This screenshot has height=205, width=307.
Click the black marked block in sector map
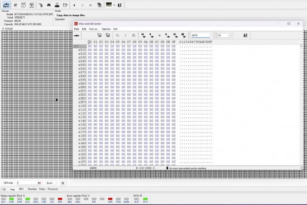(x=56, y=100)
